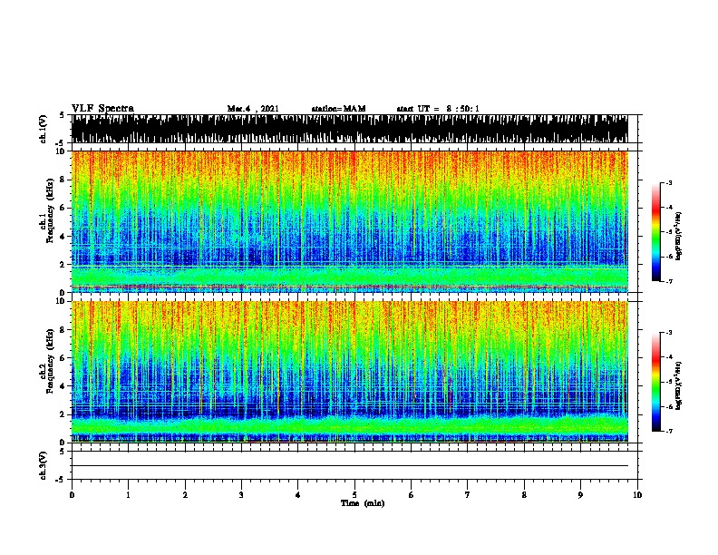This screenshot has height=555, width=718.
Task: Click the ch.2 color bar '-7' label
Action: (668, 431)
